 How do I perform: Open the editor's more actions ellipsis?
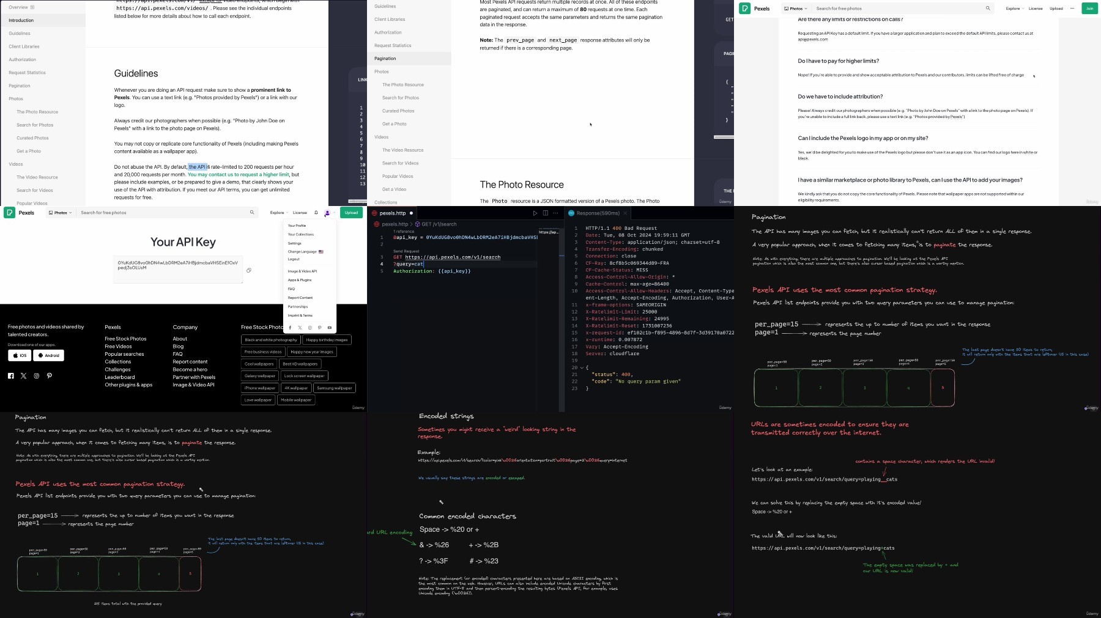tap(555, 213)
